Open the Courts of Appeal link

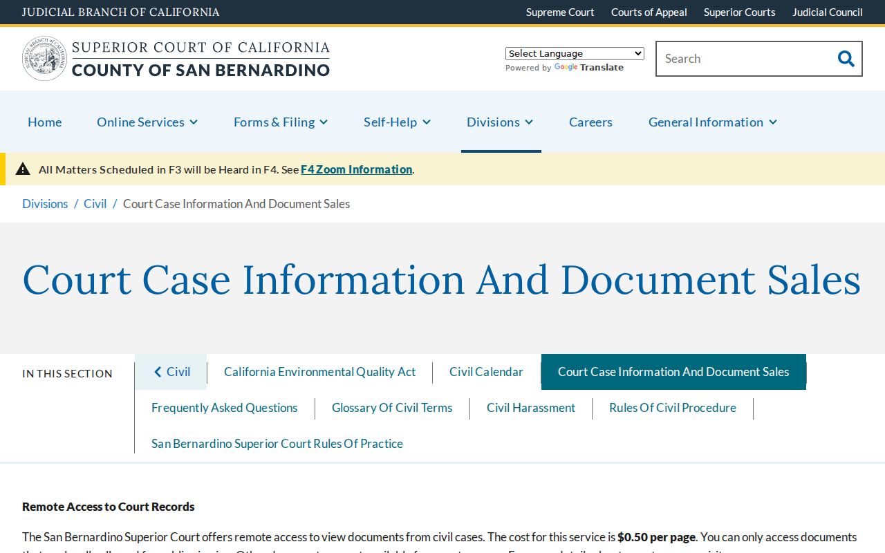pos(649,12)
